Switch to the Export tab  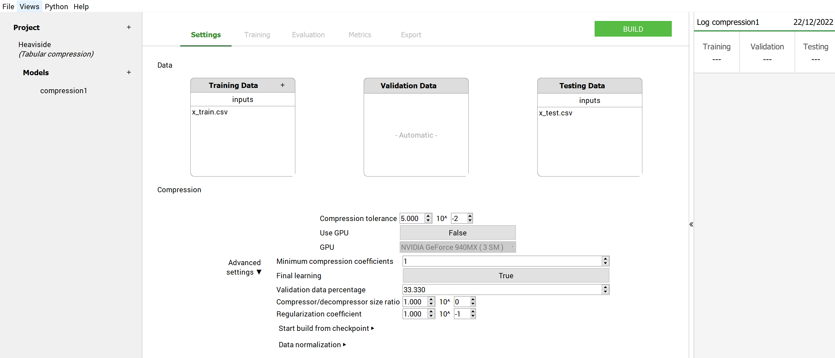tap(411, 35)
